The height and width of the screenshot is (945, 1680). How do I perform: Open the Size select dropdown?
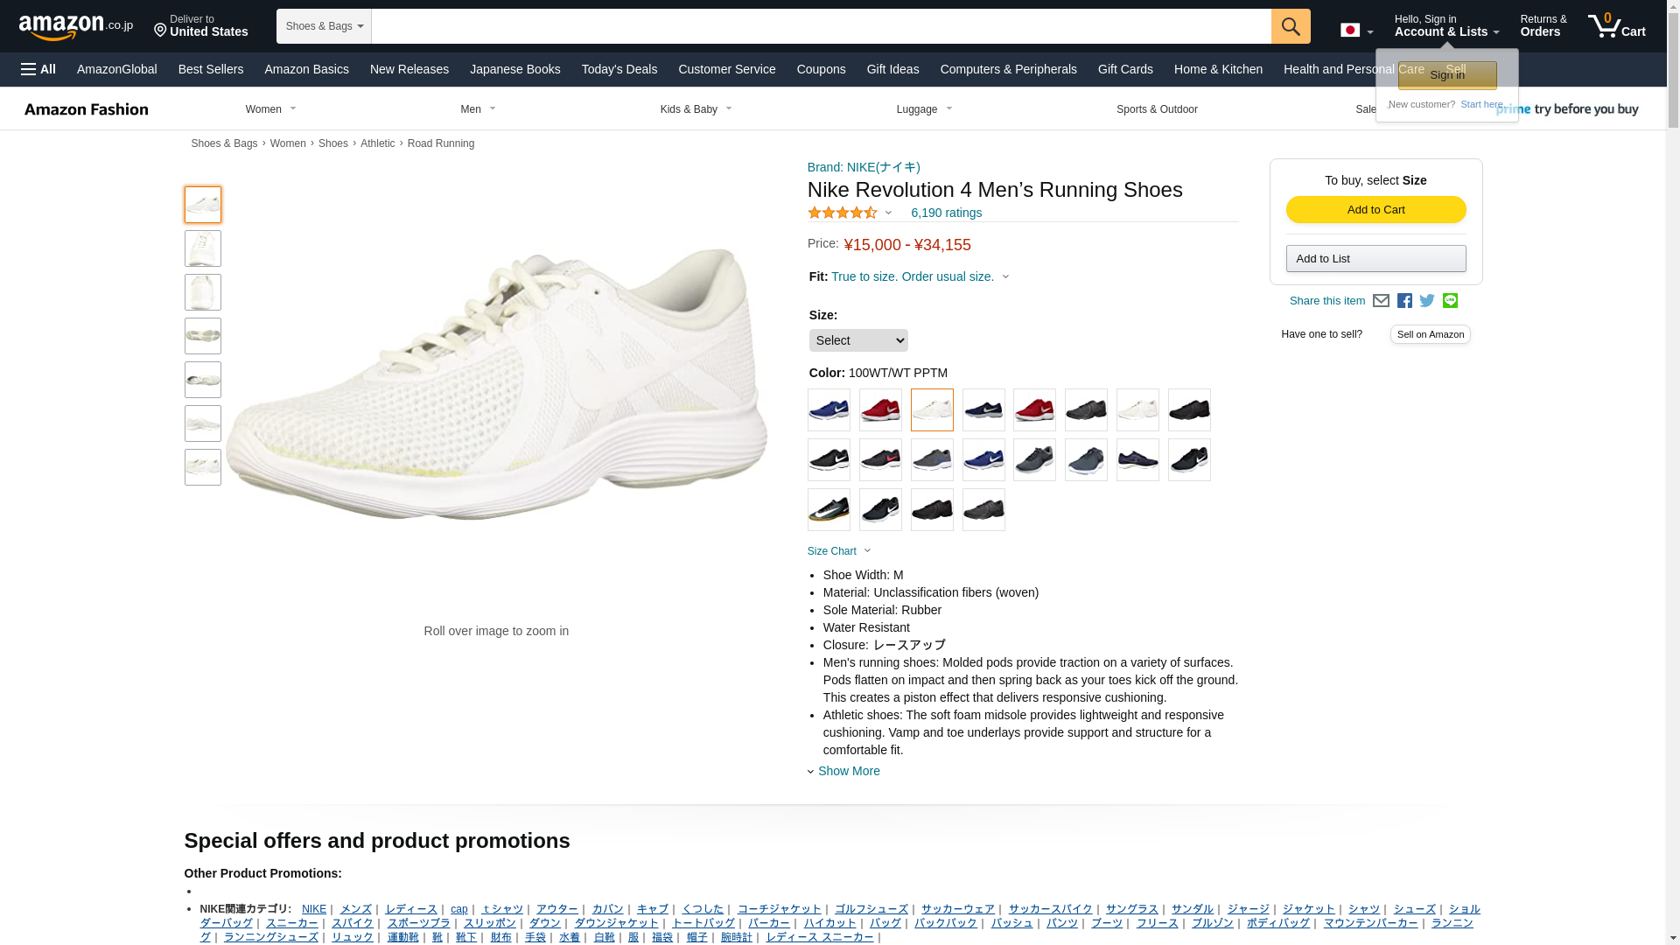click(857, 340)
